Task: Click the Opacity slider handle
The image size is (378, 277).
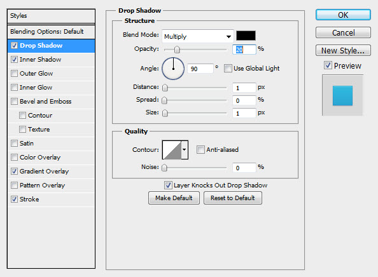Action: pos(177,50)
